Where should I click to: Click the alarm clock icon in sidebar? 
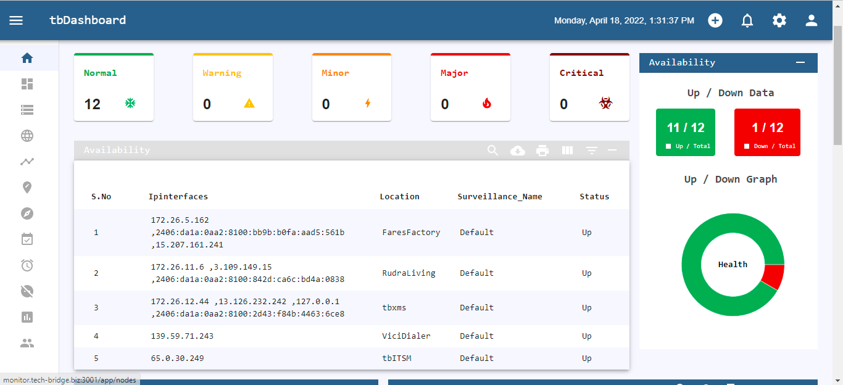27,265
